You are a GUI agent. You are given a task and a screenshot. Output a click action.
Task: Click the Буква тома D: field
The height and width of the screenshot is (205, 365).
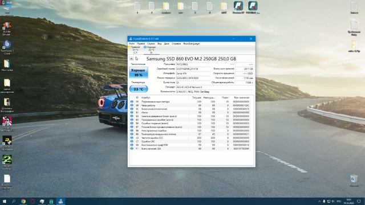click(193, 83)
